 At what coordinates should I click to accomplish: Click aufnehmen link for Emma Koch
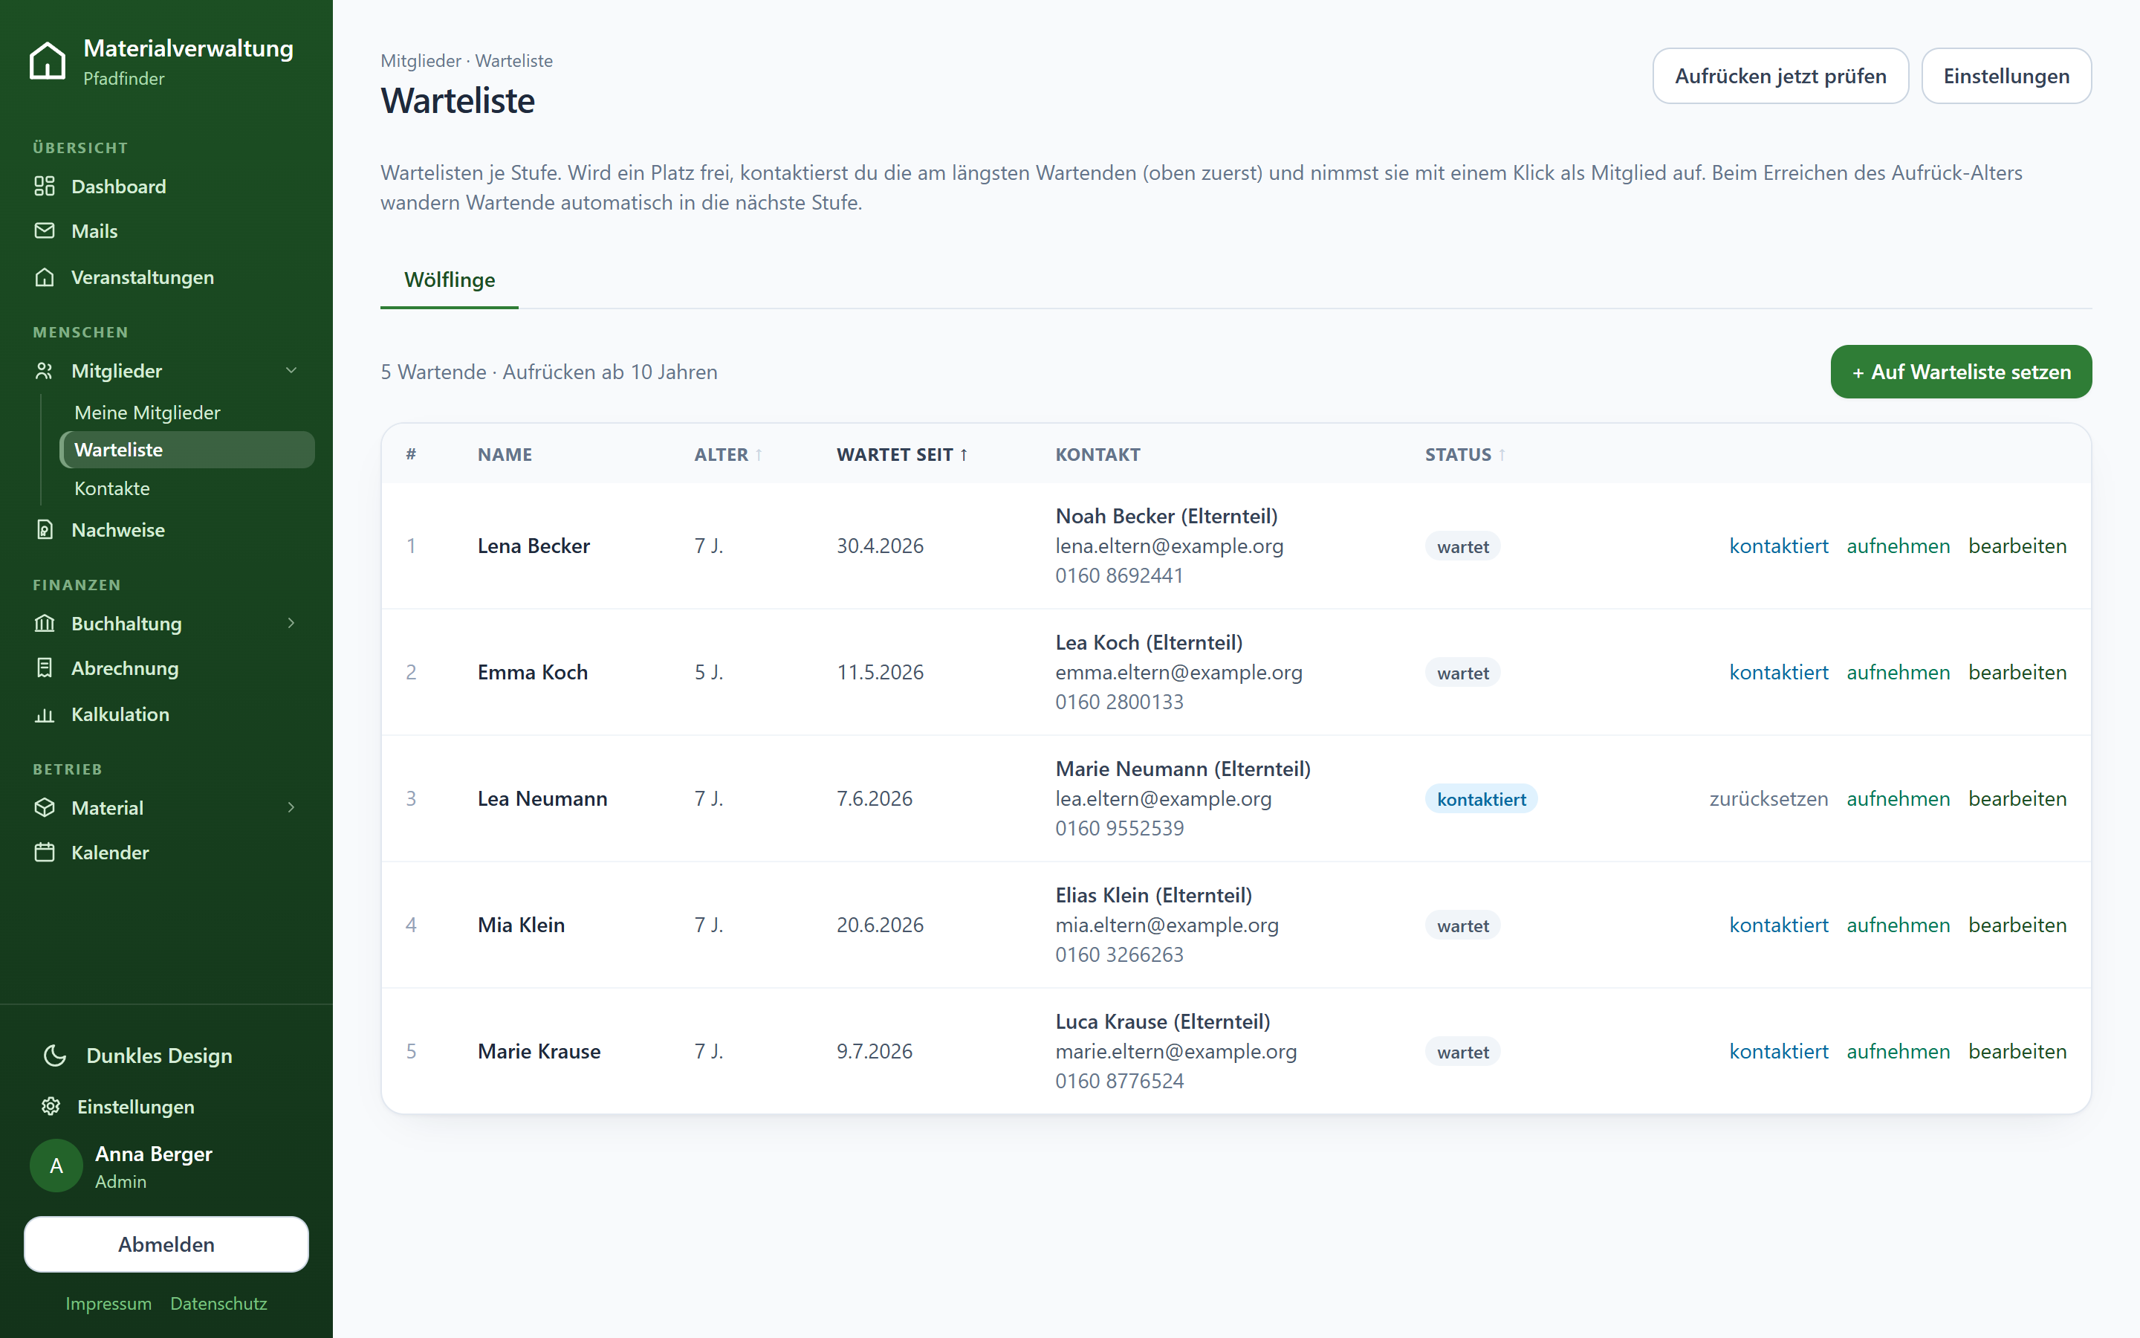click(x=1898, y=673)
